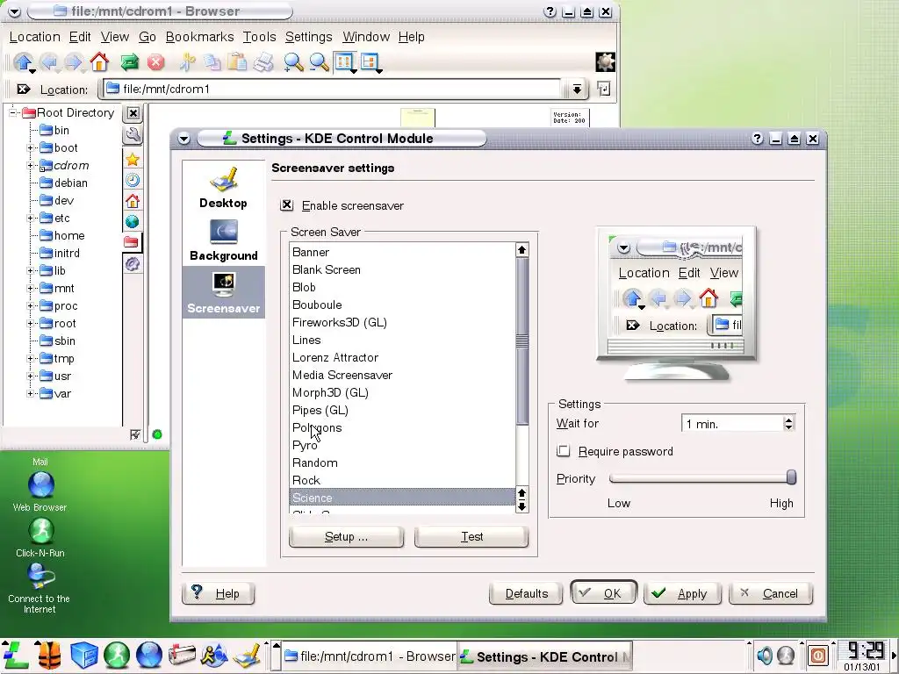Open the star Bookmarks sidebar tab
Image resolution: width=899 pixels, height=674 pixels.
(133, 160)
